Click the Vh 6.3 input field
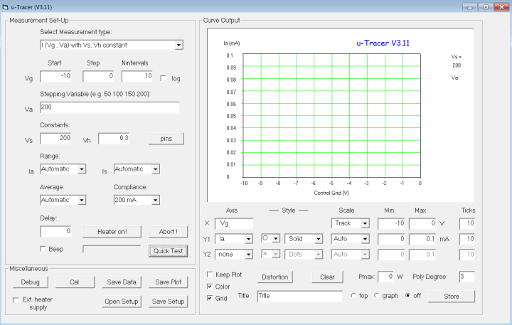The height and width of the screenshot is (325, 512). pos(114,138)
